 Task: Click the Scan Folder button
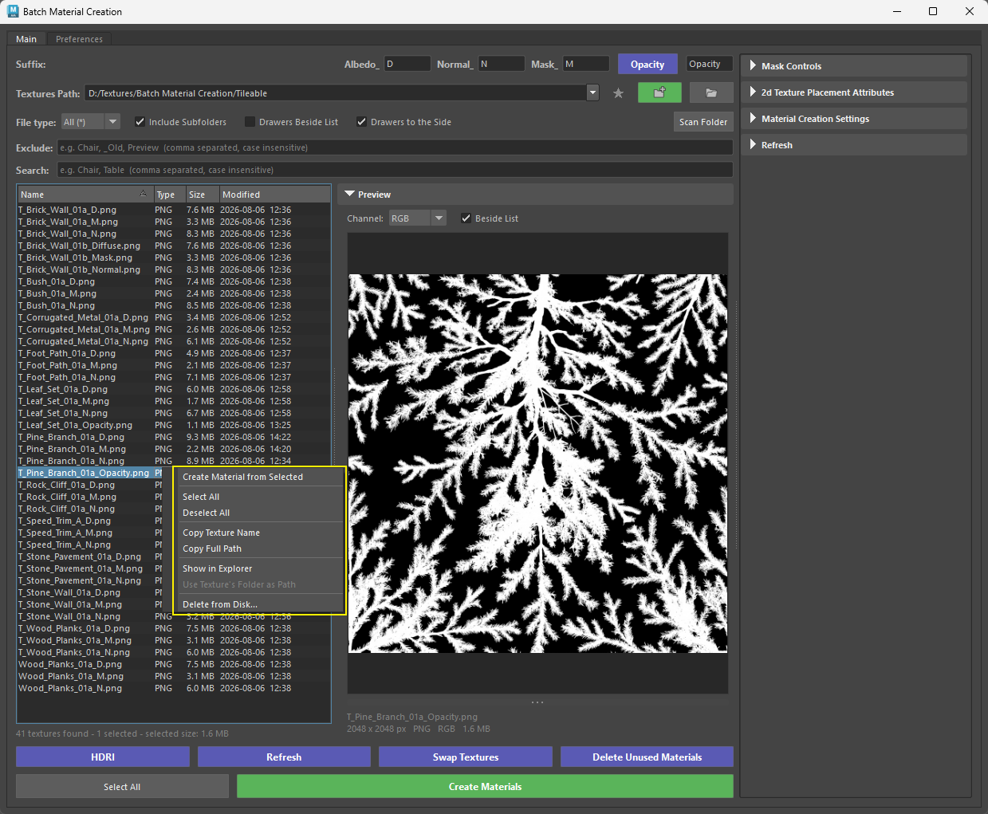(703, 122)
